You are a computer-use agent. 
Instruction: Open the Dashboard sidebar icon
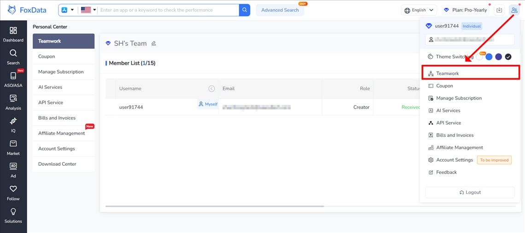click(x=13, y=34)
